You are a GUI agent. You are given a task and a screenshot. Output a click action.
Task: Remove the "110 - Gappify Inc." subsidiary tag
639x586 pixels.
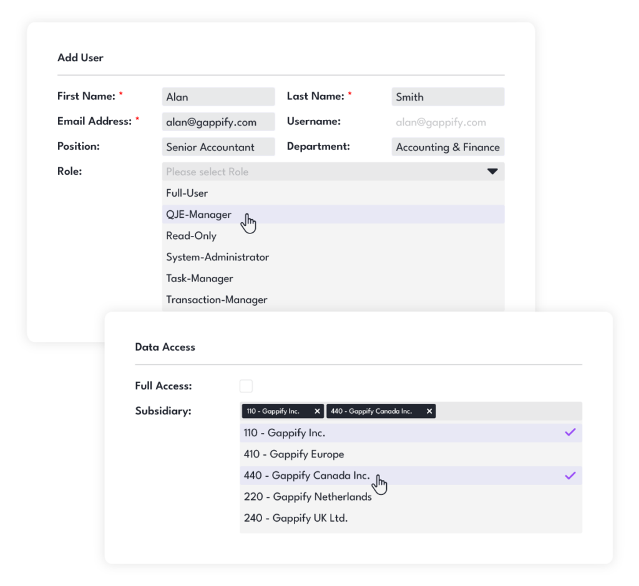pos(318,411)
